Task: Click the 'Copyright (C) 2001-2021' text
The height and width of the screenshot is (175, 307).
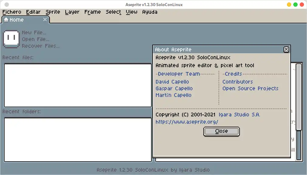Action: pos(185,115)
